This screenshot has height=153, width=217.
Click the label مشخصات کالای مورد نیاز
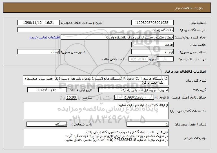[188, 111]
